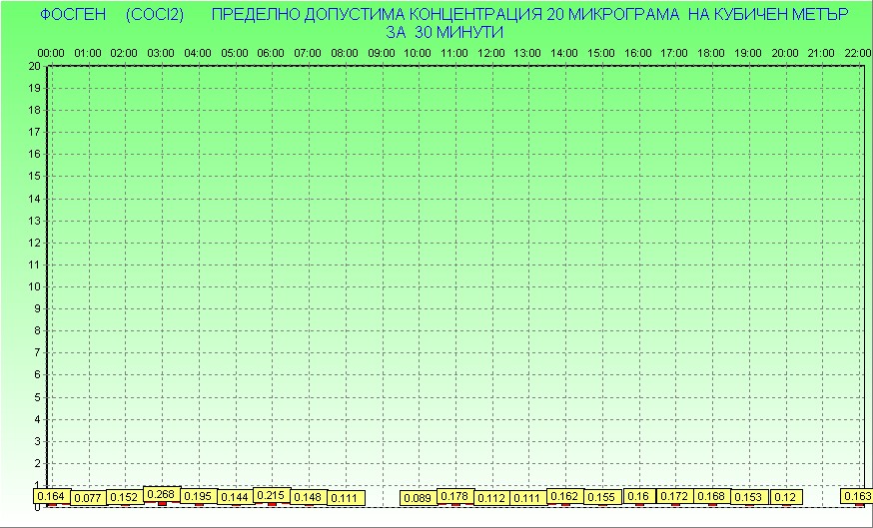The image size is (873, 528).
Task: Select the 0.111 label under 13:00
Action: click(529, 498)
